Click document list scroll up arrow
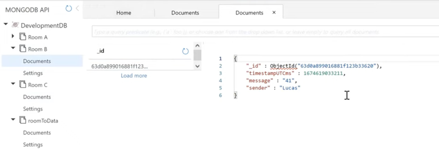This screenshot has height=161, width=439. pyautogui.click(x=197, y=46)
